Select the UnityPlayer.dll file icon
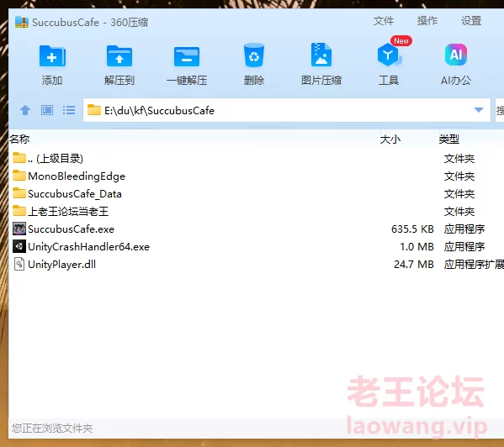504x447 pixels. (x=19, y=264)
